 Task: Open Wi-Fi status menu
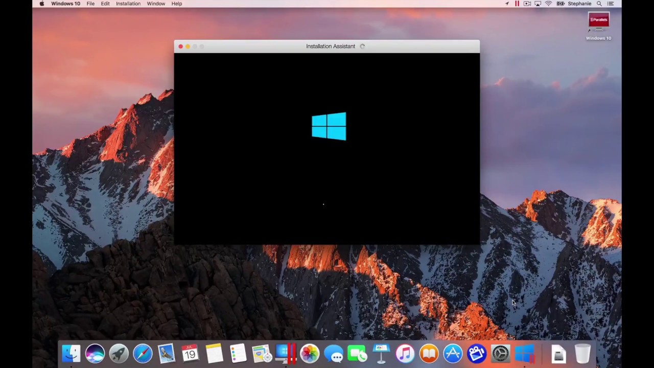coord(548,4)
